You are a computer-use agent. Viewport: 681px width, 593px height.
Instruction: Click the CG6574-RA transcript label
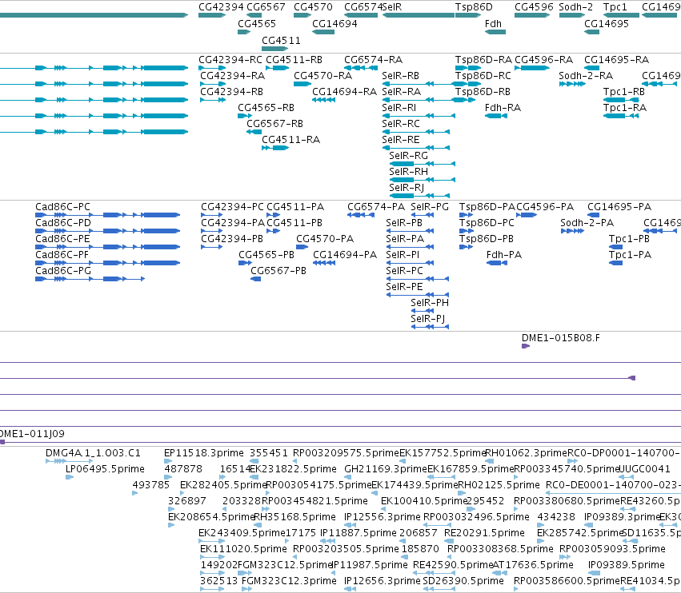point(373,59)
